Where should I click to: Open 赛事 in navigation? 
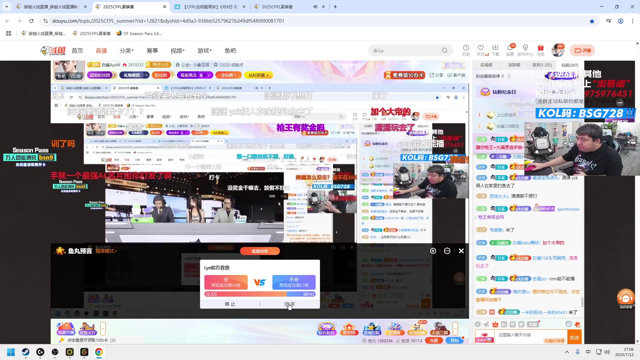(152, 51)
